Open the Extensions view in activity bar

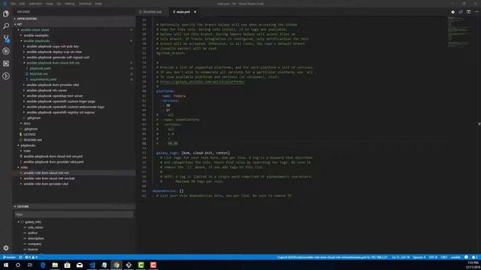6,63
